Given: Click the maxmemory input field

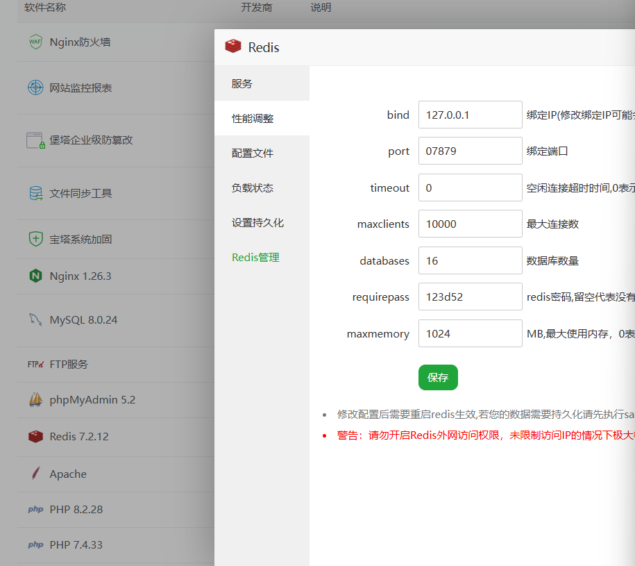Looking at the screenshot, I should (x=470, y=334).
